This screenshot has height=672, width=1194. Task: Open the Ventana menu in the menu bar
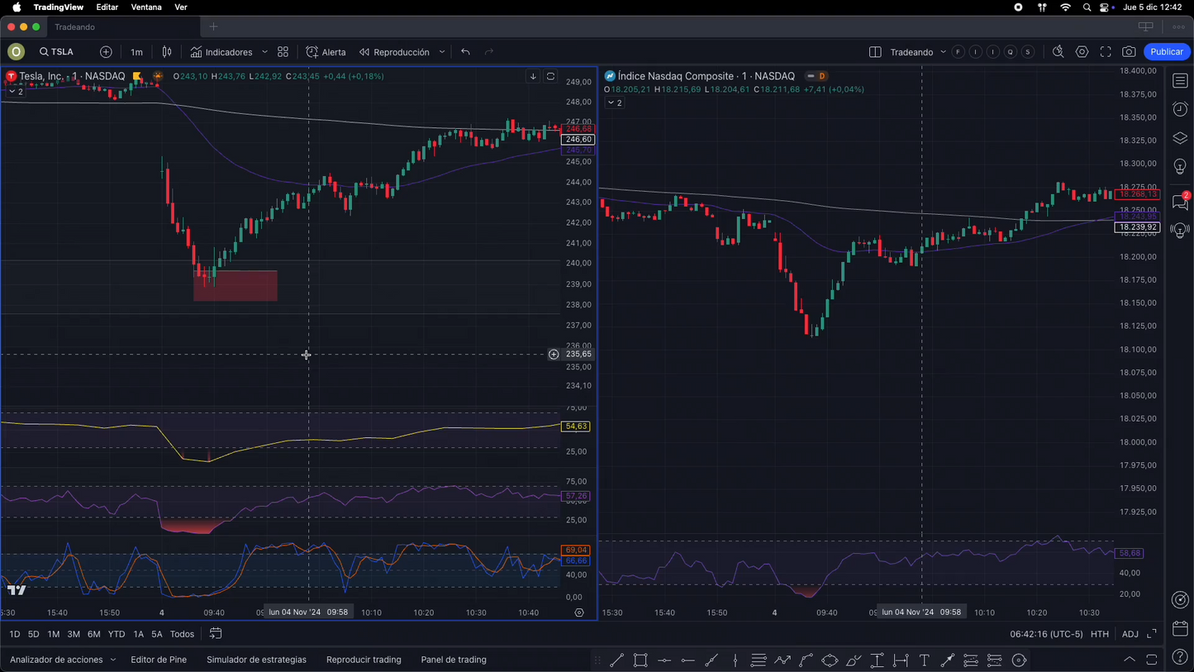(x=146, y=7)
